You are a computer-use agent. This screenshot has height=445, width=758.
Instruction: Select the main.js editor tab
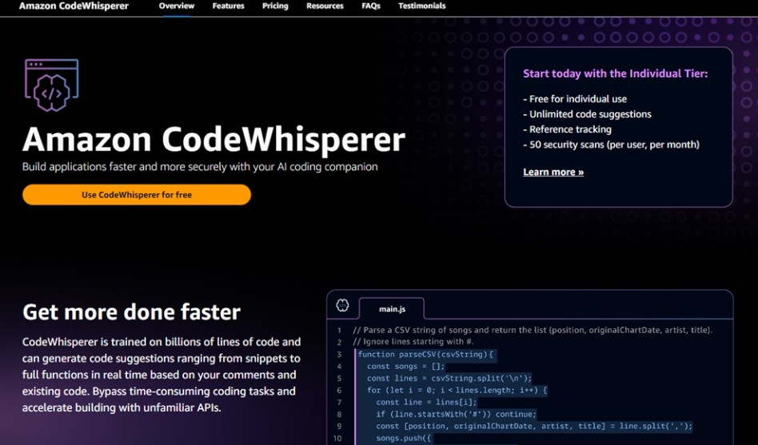click(392, 309)
